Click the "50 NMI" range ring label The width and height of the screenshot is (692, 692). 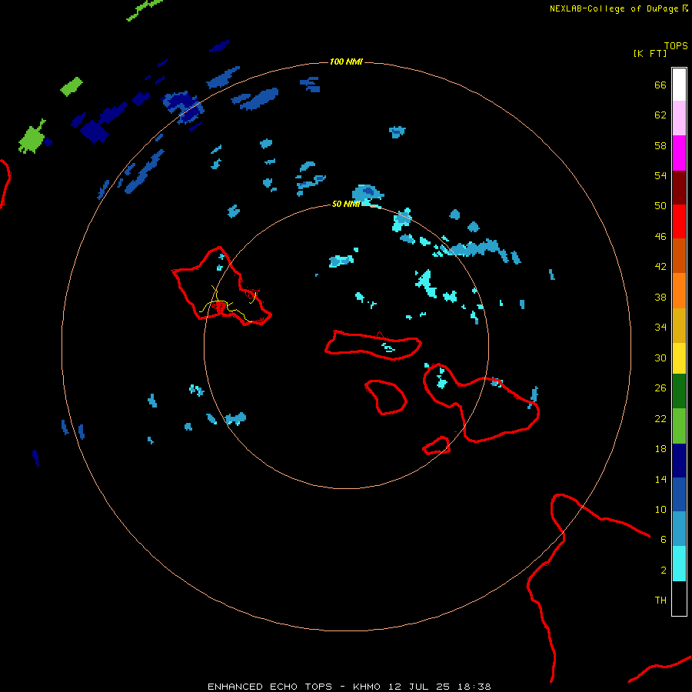346,204
